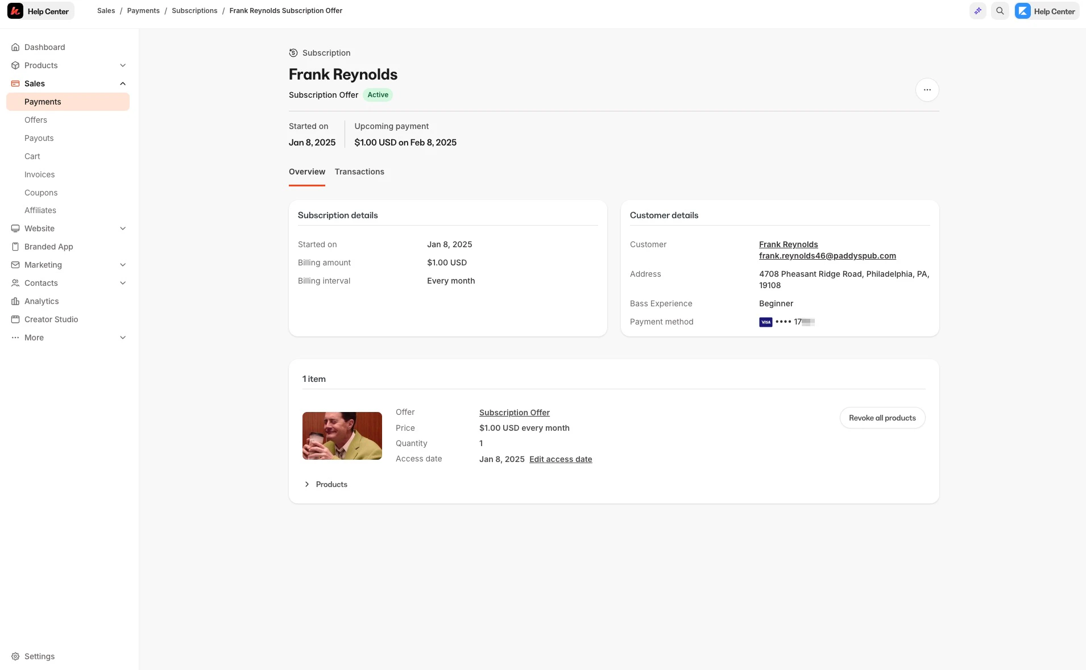Open Creator Studio section
The height and width of the screenshot is (670, 1086).
51,319
